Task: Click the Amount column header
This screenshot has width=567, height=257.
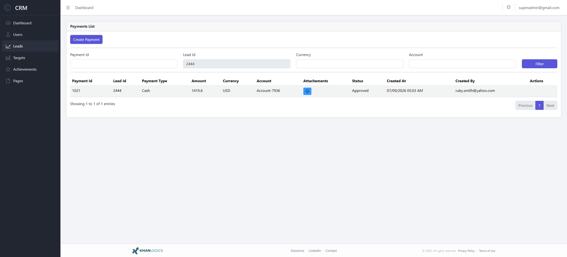Action: click(199, 81)
